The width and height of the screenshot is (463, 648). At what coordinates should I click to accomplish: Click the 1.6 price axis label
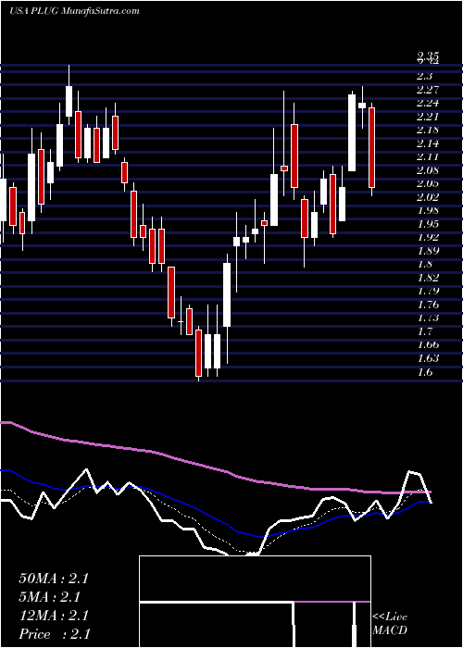coord(425,372)
